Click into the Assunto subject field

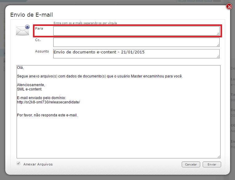click(136, 54)
